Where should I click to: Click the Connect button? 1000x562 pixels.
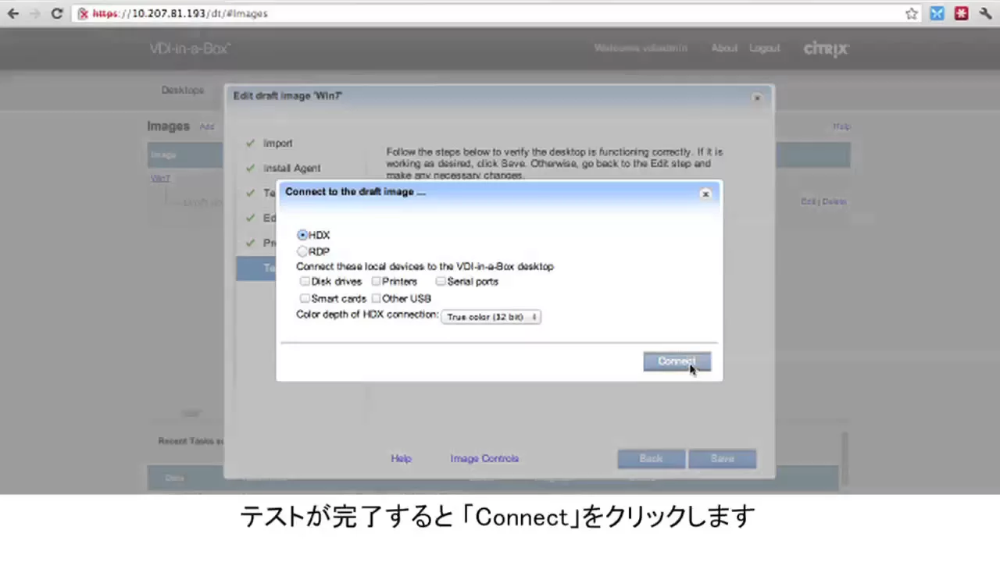pyautogui.click(x=677, y=361)
